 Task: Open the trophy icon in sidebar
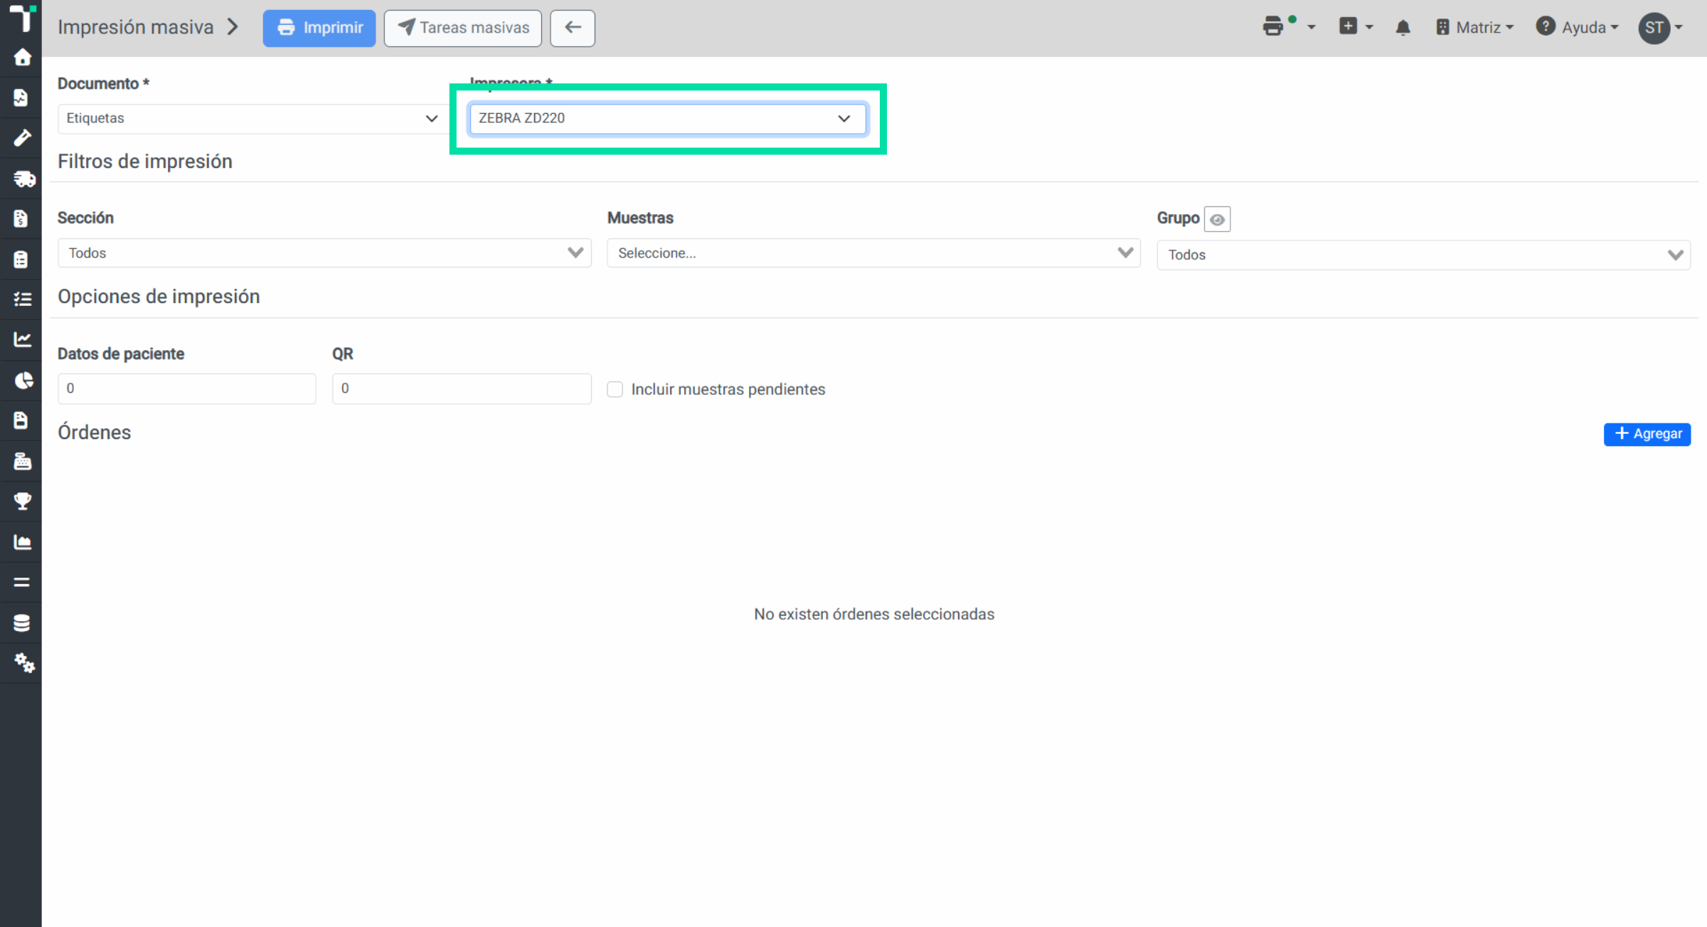(22, 501)
